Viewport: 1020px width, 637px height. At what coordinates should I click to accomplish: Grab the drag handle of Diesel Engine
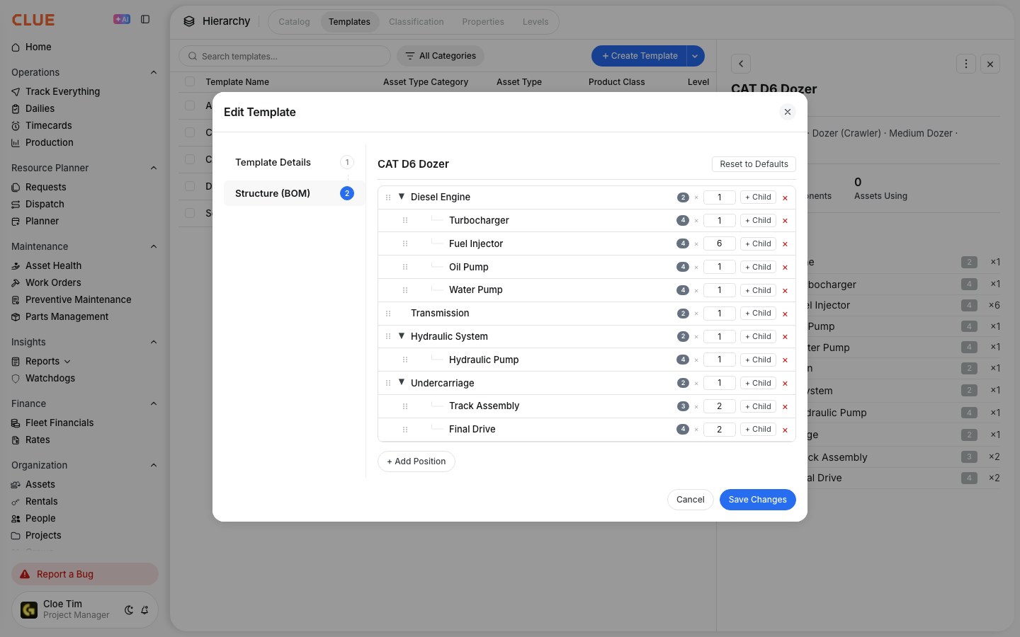(388, 197)
